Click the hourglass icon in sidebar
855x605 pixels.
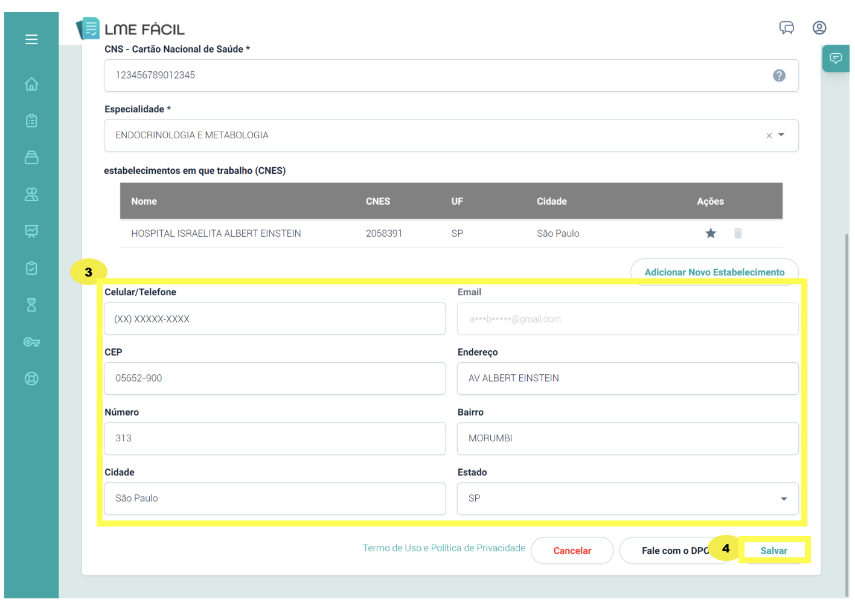31,305
